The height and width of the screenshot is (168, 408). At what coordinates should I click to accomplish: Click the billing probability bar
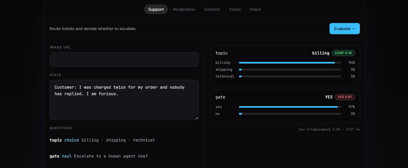coord(290,63)
